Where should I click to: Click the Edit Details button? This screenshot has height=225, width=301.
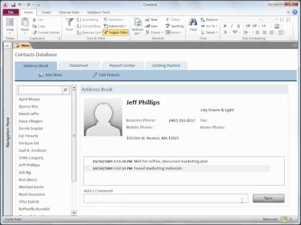pyautogui.click(x=107, y=75)
